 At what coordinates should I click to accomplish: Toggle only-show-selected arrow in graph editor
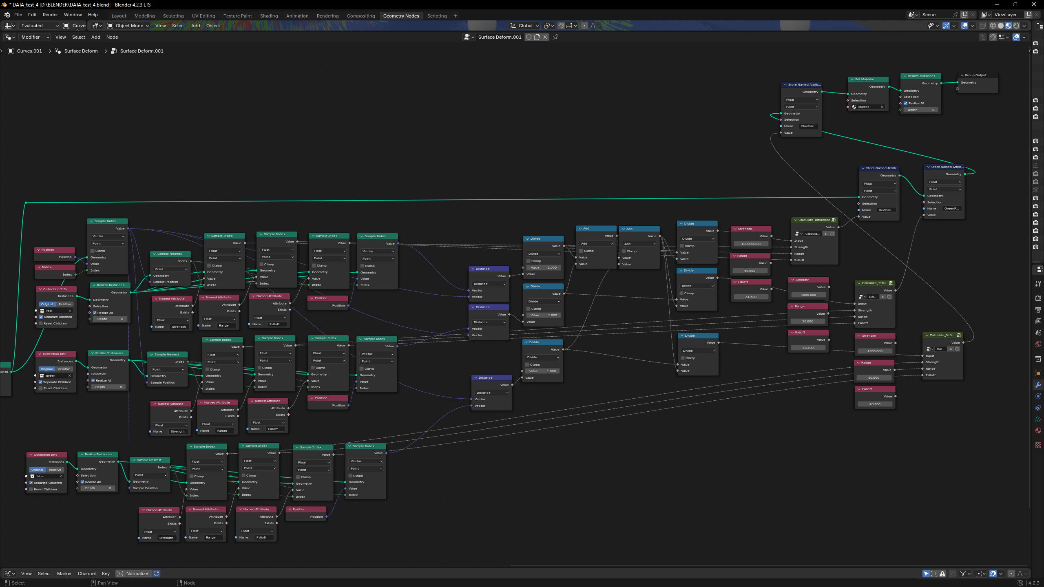pyautogui.click(x=926, y=574)
